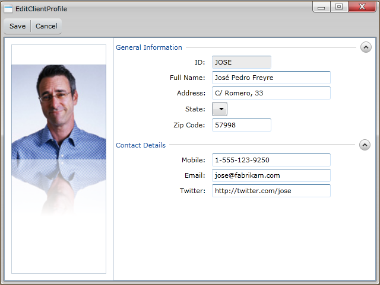Click the Zip Code field 57998
The image size is (380, 285).
[242, 125]
